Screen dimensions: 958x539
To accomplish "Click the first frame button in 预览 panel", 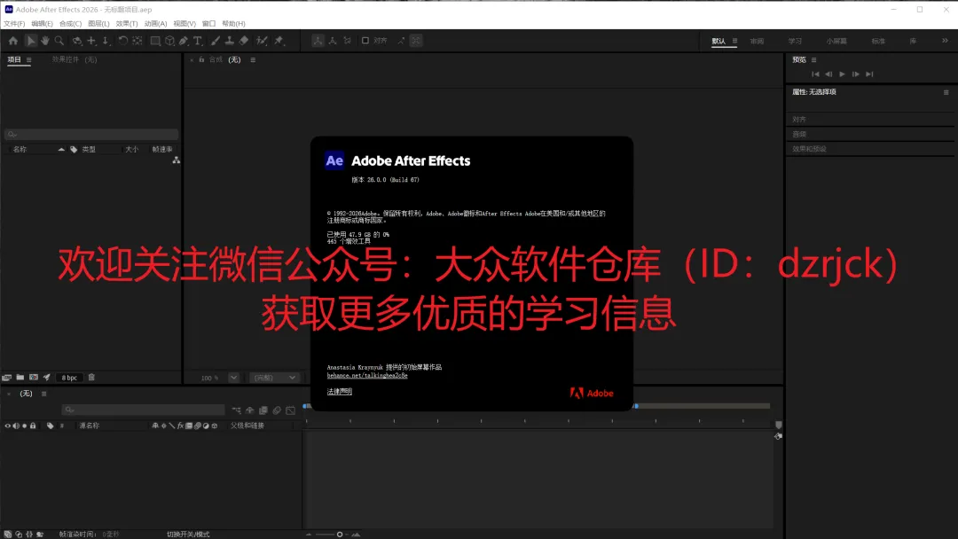I will 815,74.
